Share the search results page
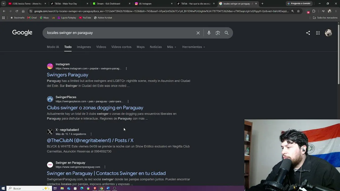This screenshot has width=340, height=191. pyautogui.click(x=308, y=33)
